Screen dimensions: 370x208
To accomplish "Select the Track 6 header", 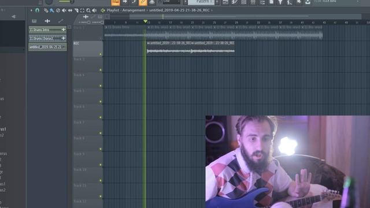I will [88, 112].
